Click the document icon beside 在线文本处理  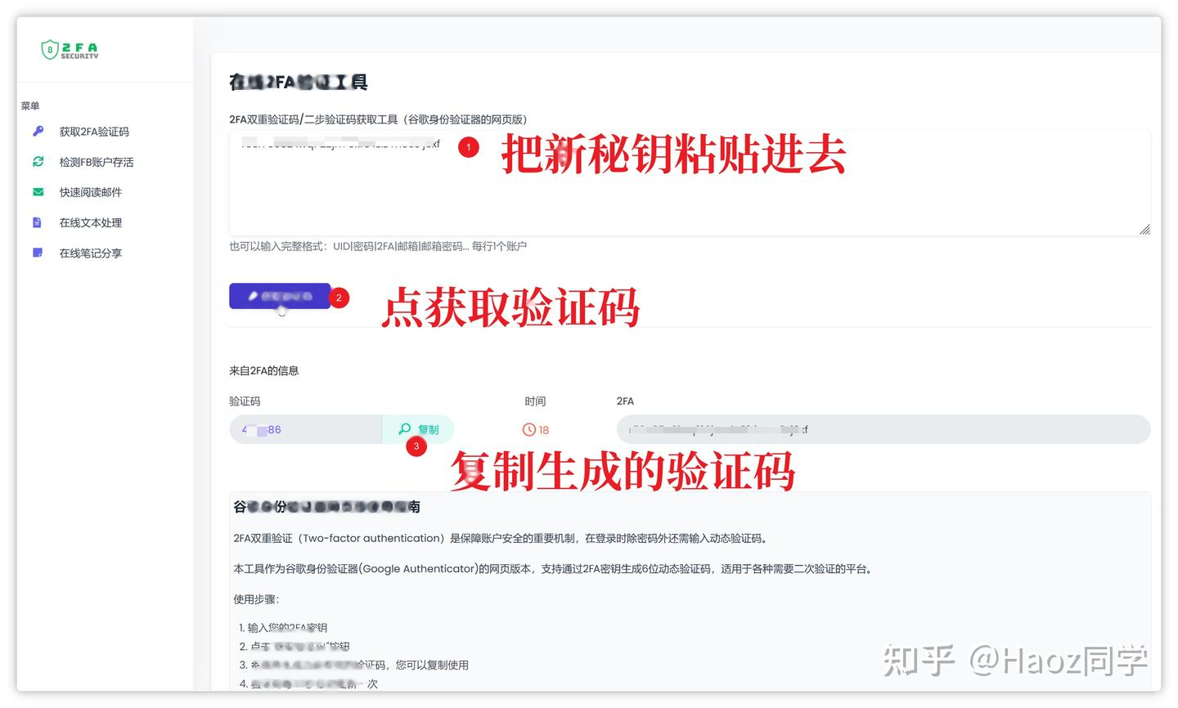(x=37, y=222)
